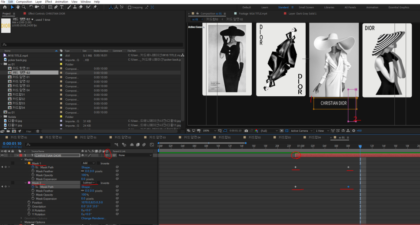Open the Edit menu
Viewport: 420px width, 225px height.
10,2
